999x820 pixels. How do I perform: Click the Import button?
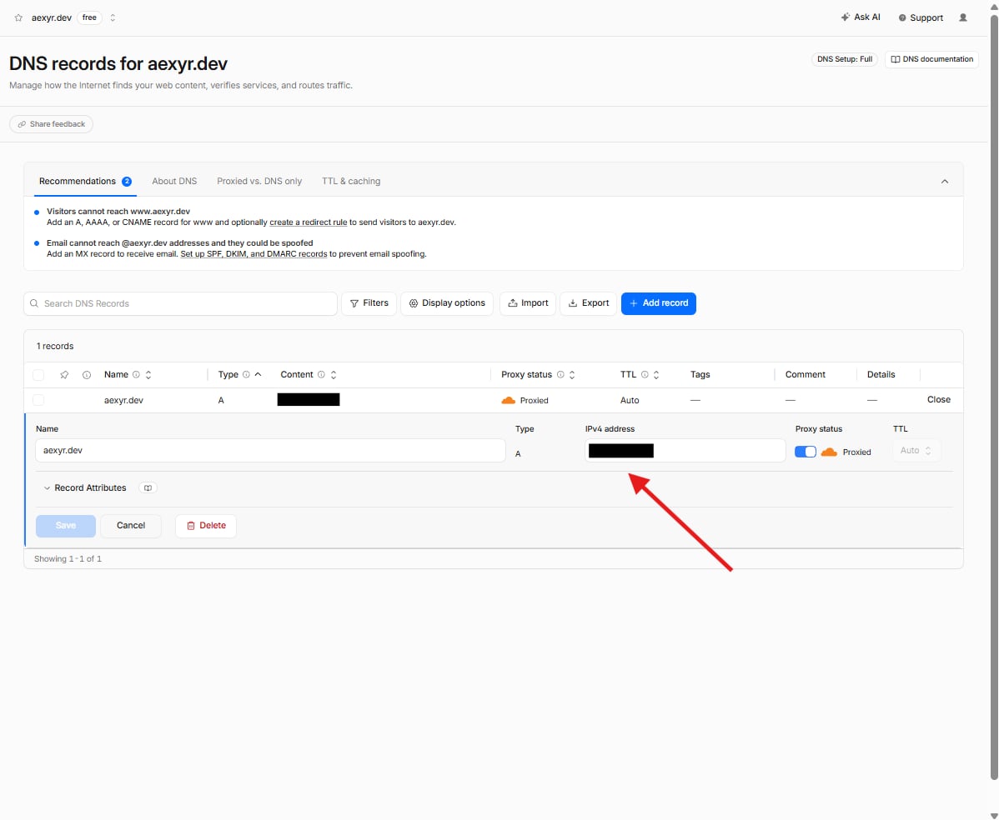coord(528,303)
